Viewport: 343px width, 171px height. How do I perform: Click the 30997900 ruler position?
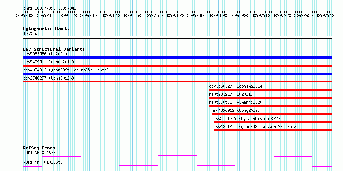[x=239, y=15]
